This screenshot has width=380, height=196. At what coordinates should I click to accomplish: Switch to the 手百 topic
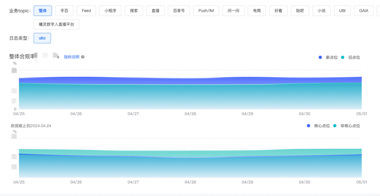64,11
